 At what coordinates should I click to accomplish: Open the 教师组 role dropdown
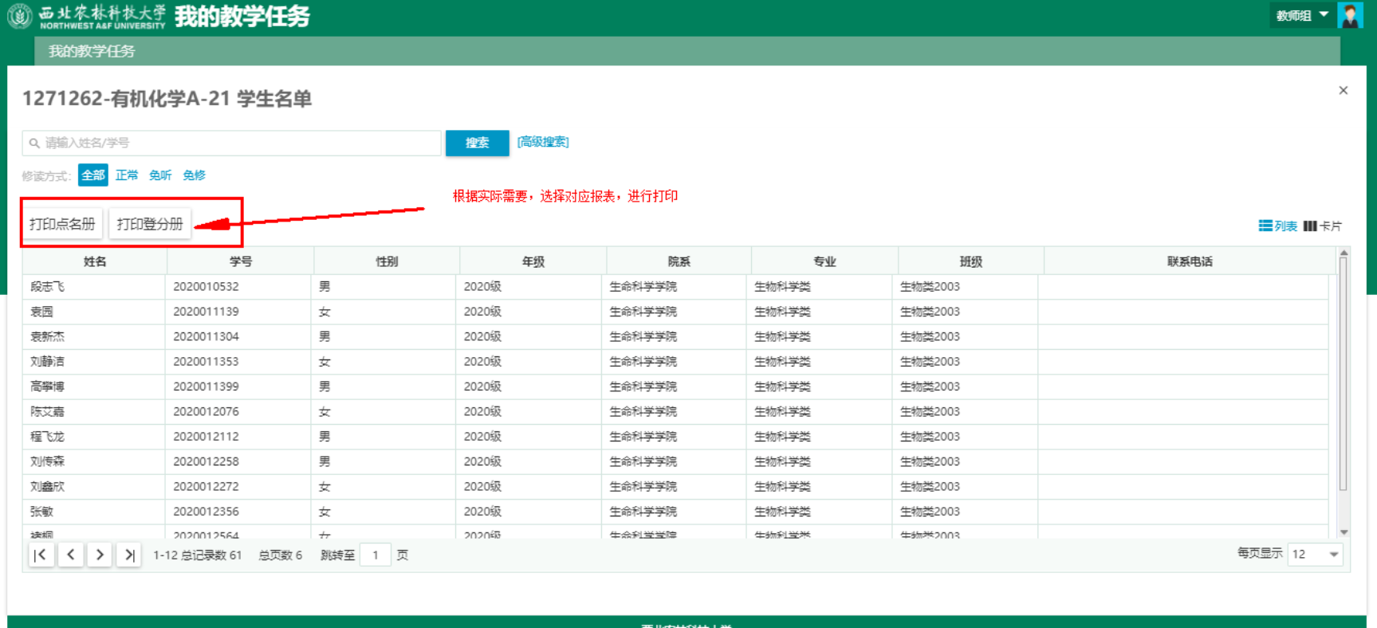tap(1301, 15)
